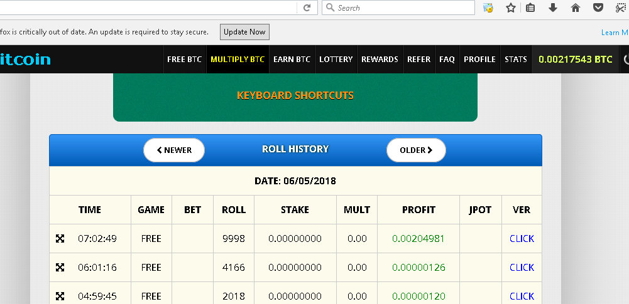The image size is (629, 304).
Task: Select the profit value 0.00000120
Action: [x=418, y=296]
